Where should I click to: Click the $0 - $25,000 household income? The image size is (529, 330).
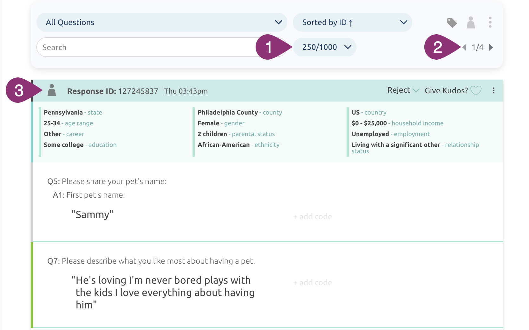pyautogui.click(x=397, y=123)
